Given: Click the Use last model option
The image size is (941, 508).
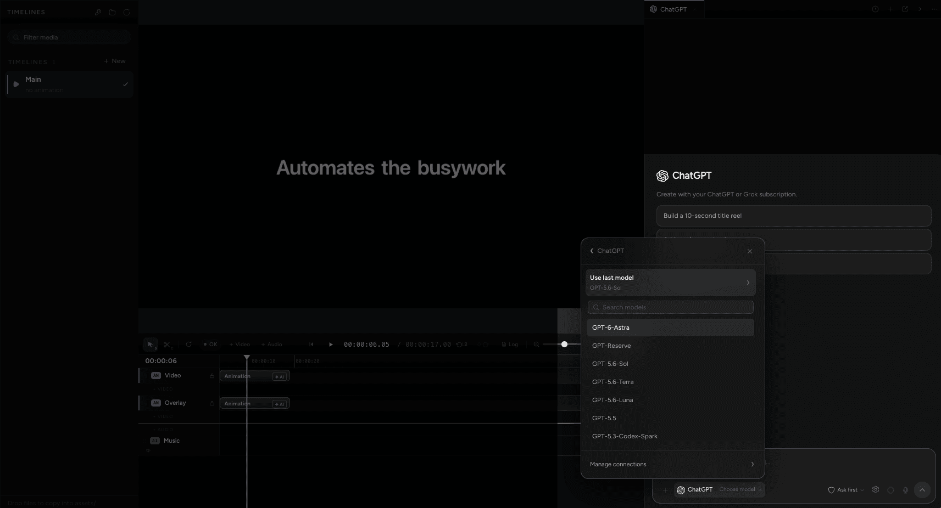Looking at the screenshot, I should pyautogui.click(x=670, y=283).
